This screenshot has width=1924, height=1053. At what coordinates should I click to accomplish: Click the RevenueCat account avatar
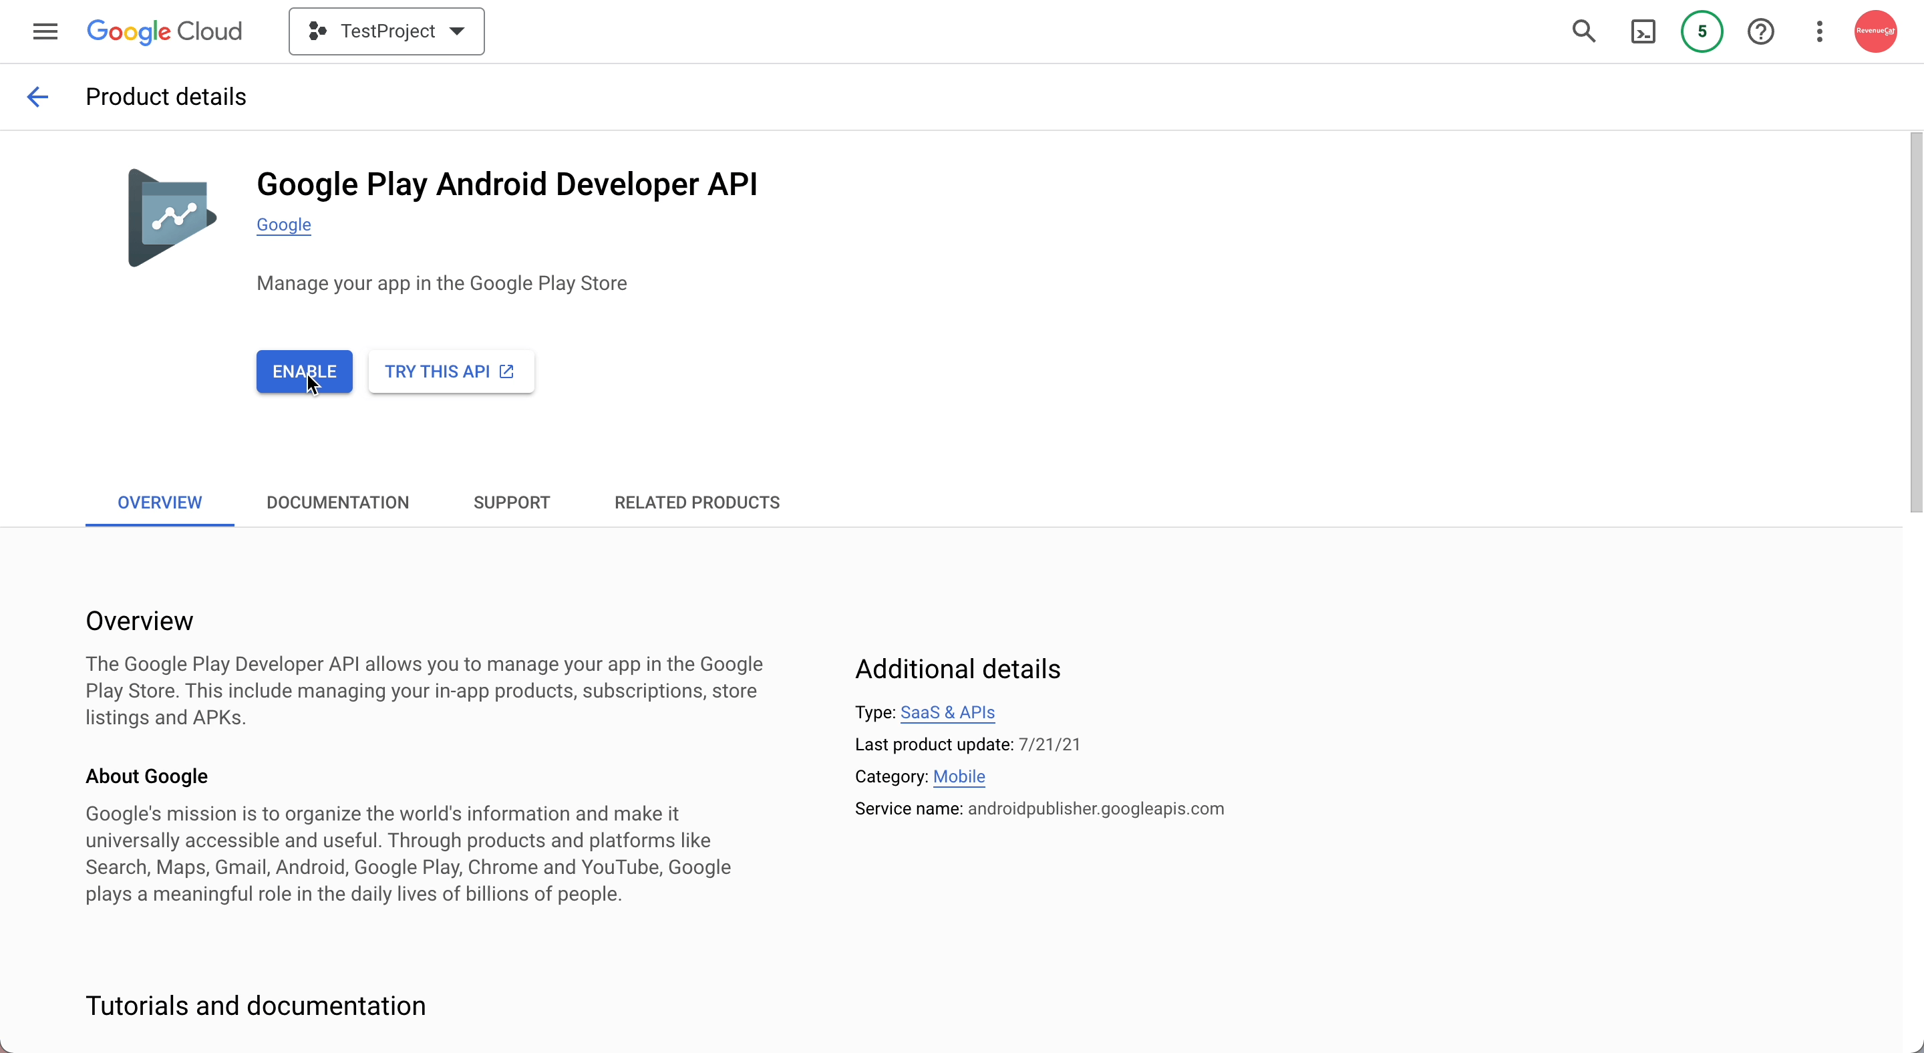point(1876,31)
